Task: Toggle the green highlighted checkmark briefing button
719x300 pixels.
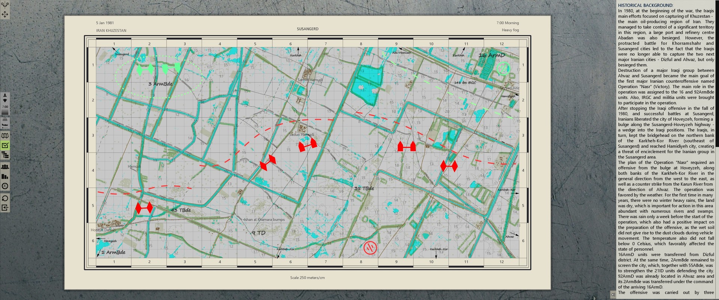Action: [5, 146]
